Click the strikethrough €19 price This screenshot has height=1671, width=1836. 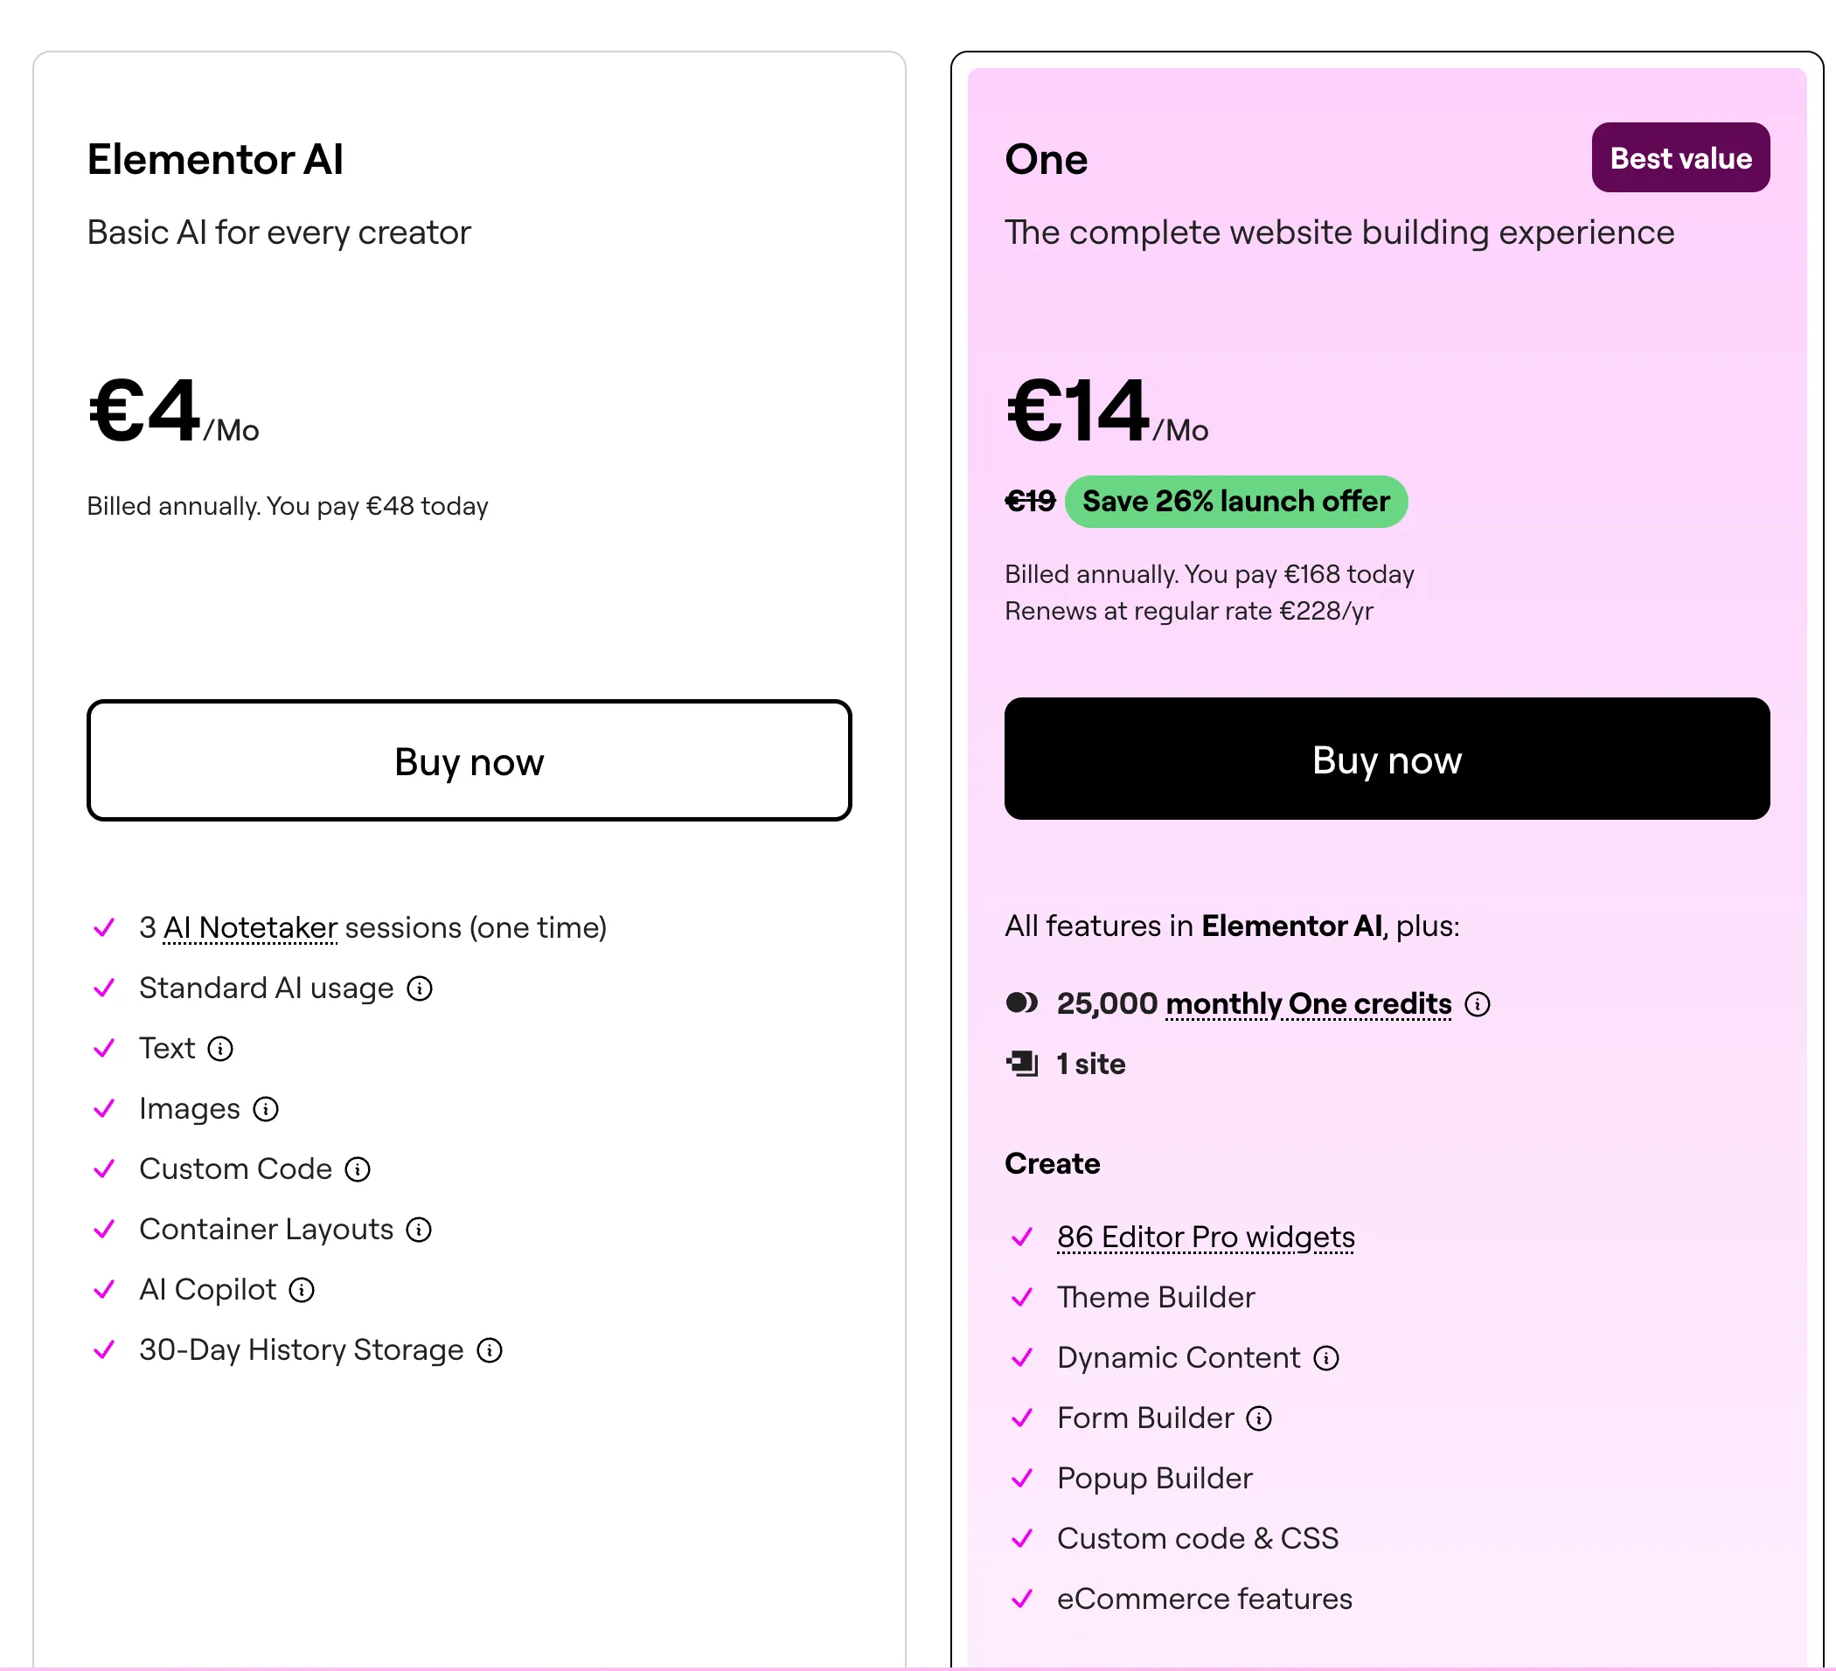[x=1029, y=500]
